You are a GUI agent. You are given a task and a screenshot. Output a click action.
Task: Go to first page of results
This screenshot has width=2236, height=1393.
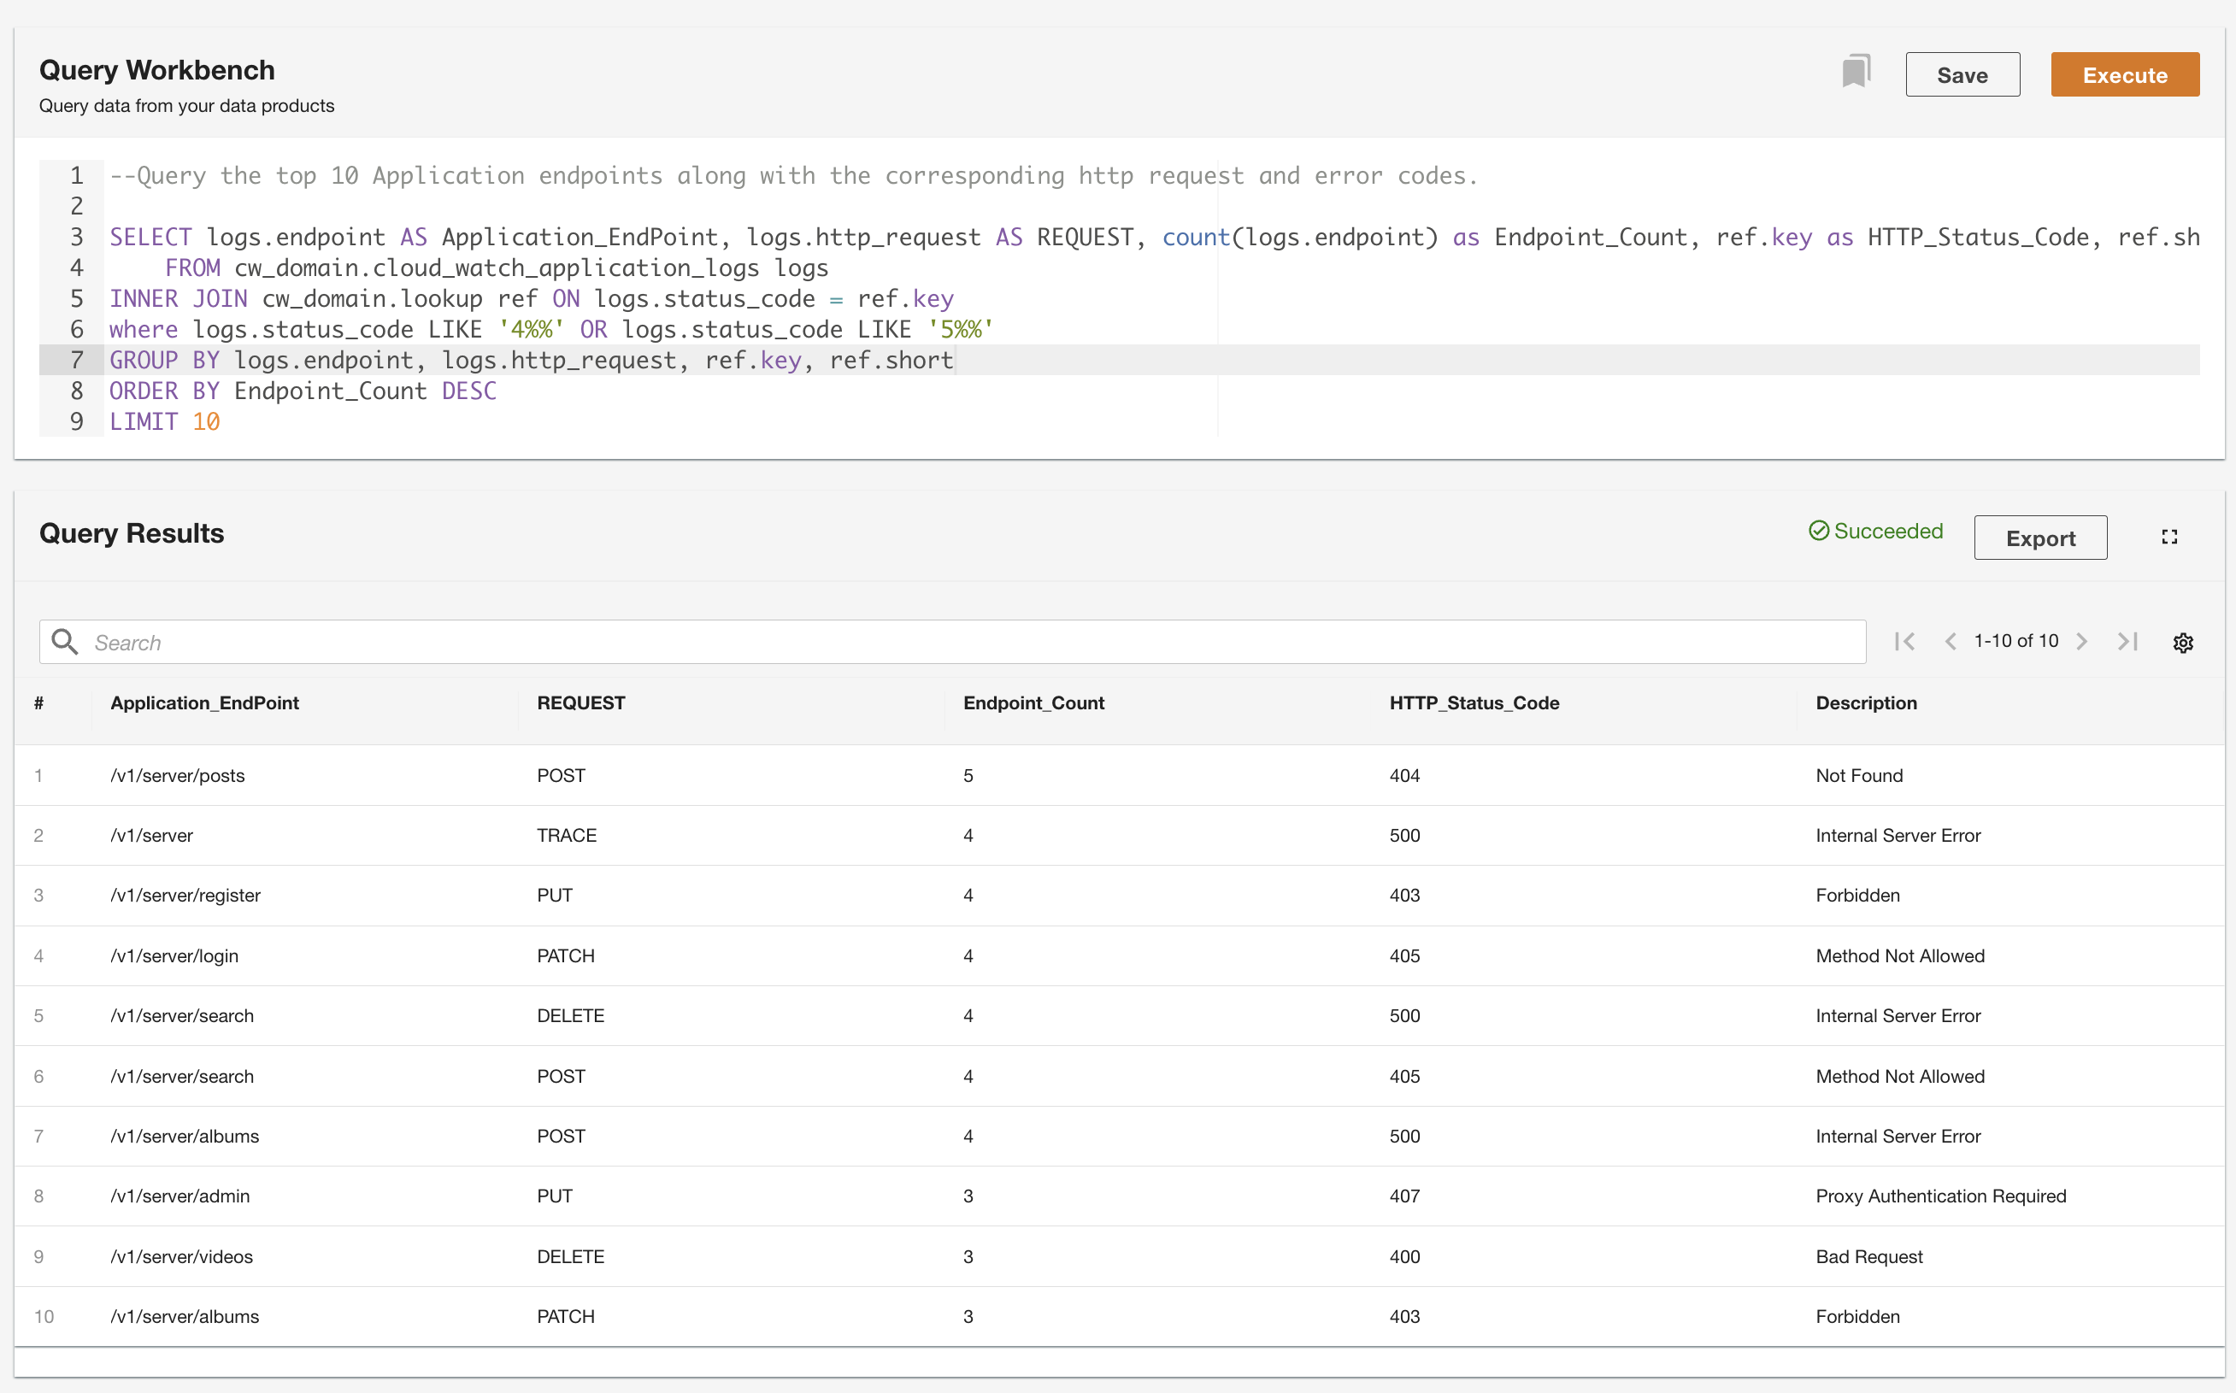[1904, 641]
